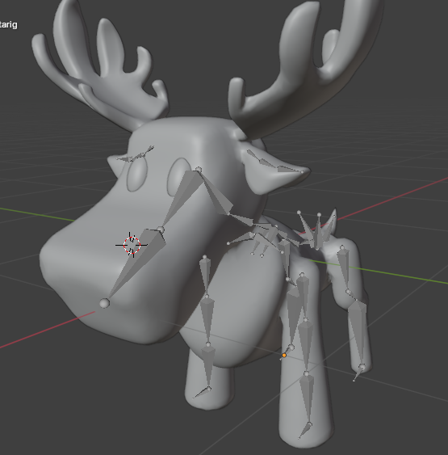Click the right ear bone tip
The width and height of the screenshot is (448, 455).
click(x=302, y=172)
